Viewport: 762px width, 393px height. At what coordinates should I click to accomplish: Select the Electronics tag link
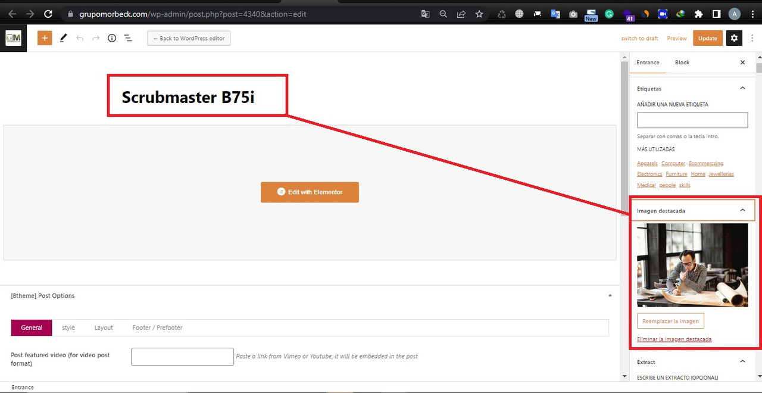point(649,174)
